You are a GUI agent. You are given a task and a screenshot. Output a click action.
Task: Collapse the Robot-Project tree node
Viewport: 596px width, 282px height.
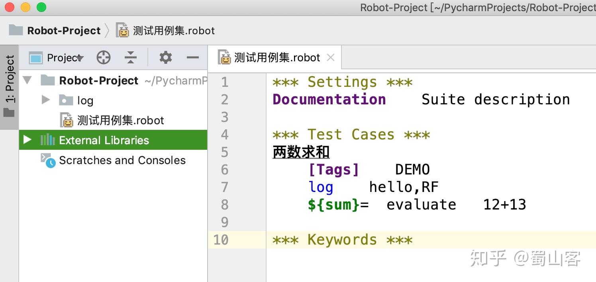click(27, 80)
